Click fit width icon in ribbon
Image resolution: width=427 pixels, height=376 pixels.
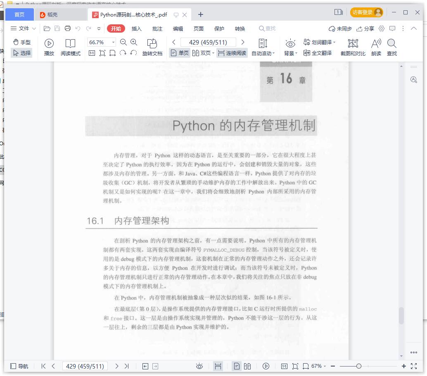tap(112, 53)
